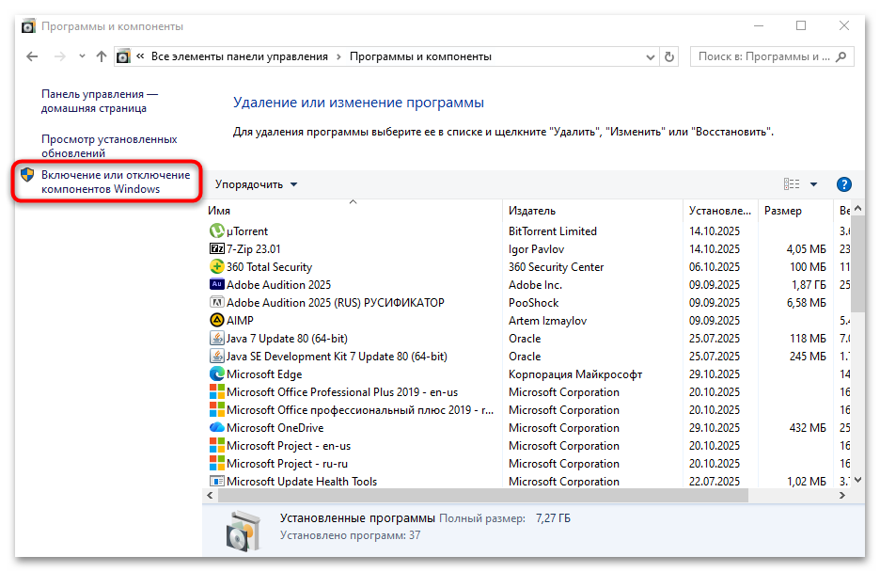Click the Microsoft Project en-us icon

tap(216, 445)
